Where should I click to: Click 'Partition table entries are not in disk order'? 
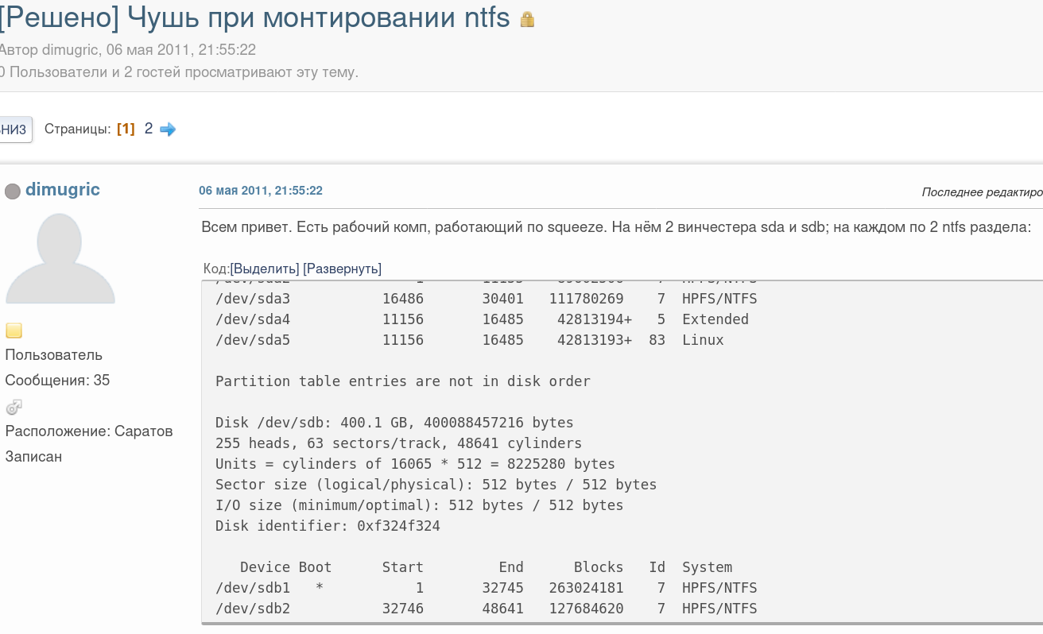click(403, 381)
